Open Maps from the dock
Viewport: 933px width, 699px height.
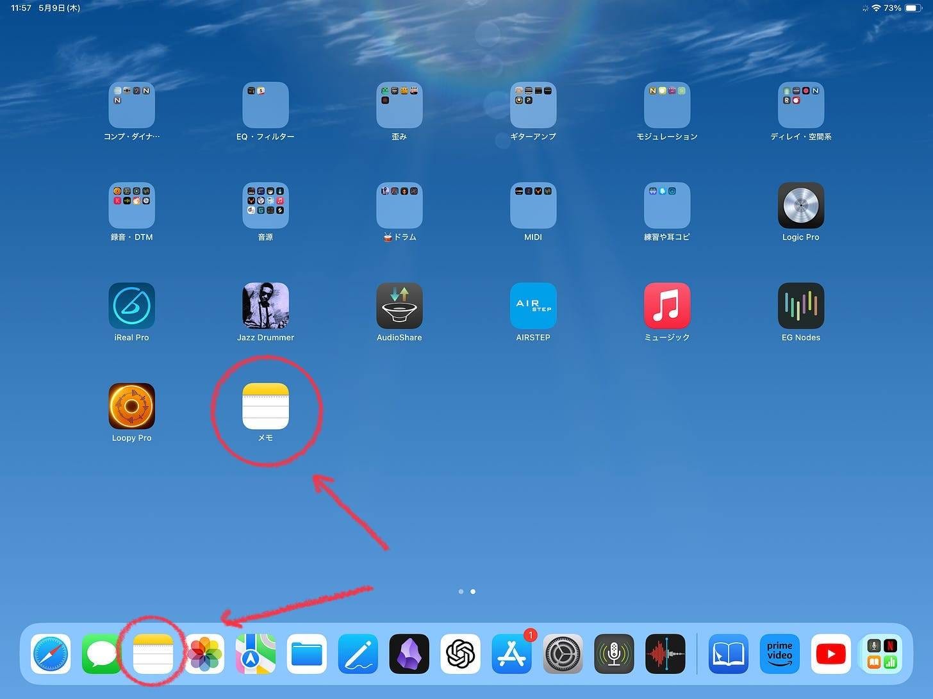[x=256, y=654]
